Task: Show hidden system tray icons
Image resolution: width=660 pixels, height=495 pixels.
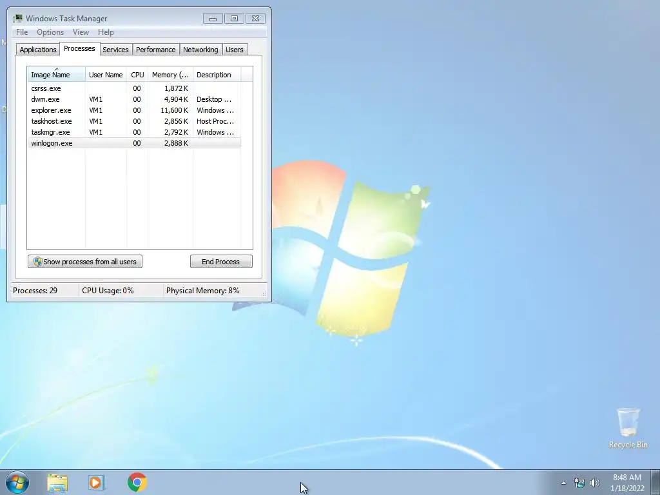Action: 563,483
